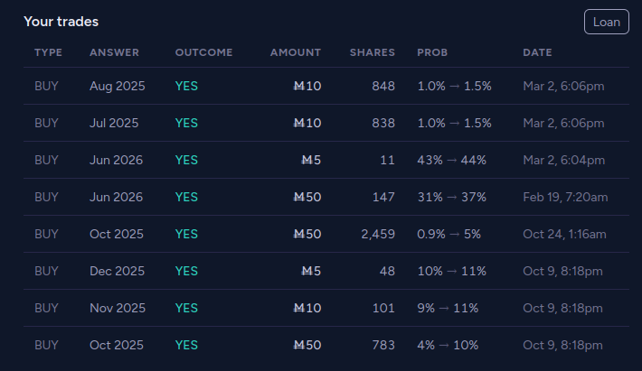Click the AMOUNT column header
This screenshot has height=371, width=642.
(x=296, y=52)
